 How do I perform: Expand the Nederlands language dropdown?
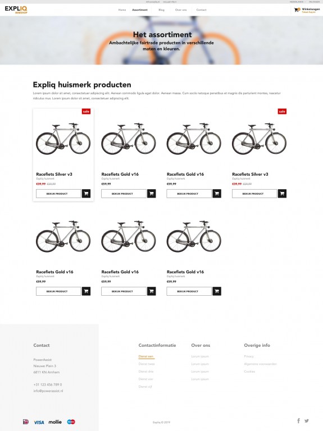click(297, 2)
